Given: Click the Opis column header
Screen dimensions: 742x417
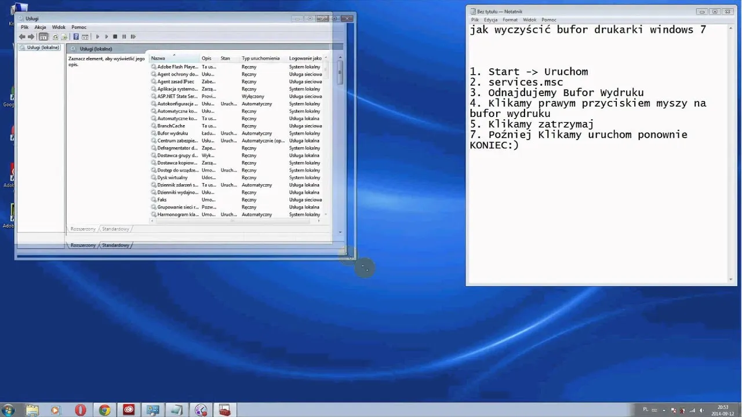Looking at the screenshot, I should 209,58.
